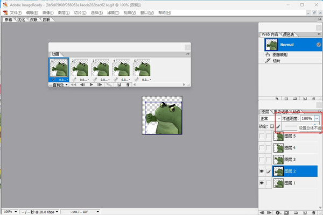Select 图层 4 in the layers list

click(x=291, y=148)
